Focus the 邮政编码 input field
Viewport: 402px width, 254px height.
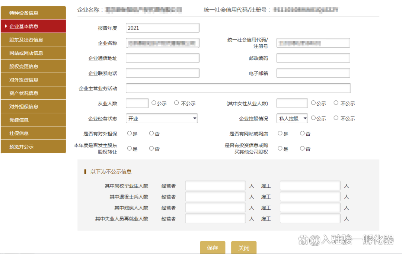(x=313, y=58)
